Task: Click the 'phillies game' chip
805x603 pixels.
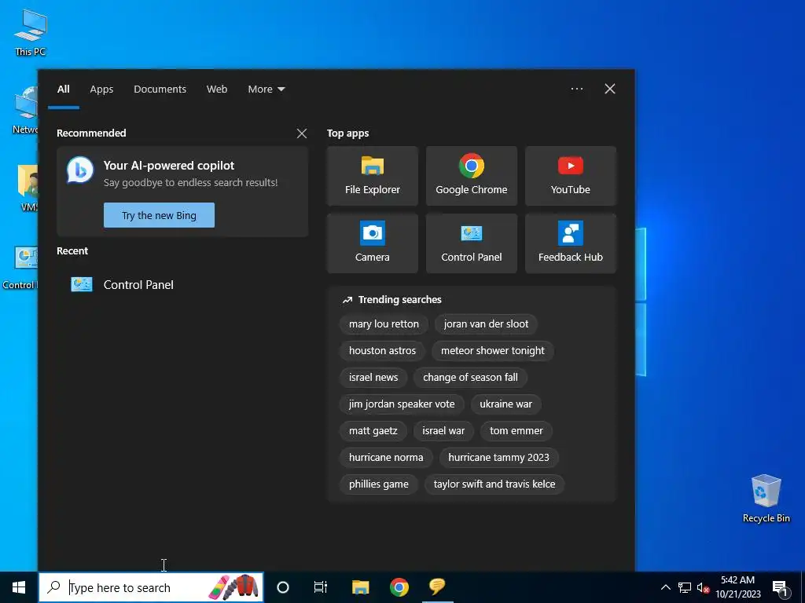Action: tap(379, 484)
